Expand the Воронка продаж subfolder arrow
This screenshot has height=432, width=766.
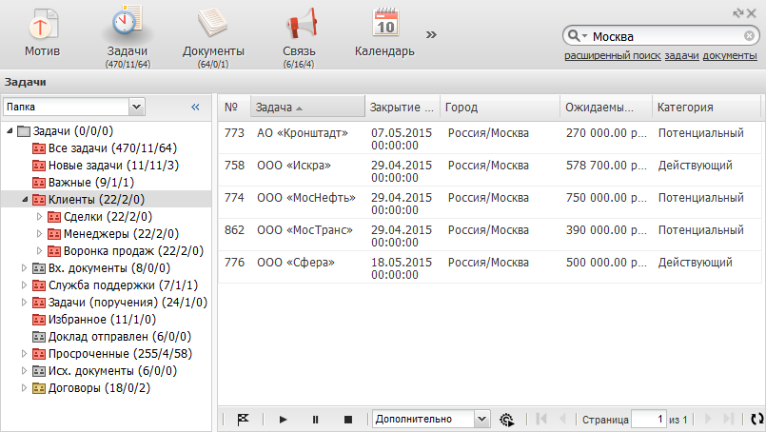tap(40, 250)
